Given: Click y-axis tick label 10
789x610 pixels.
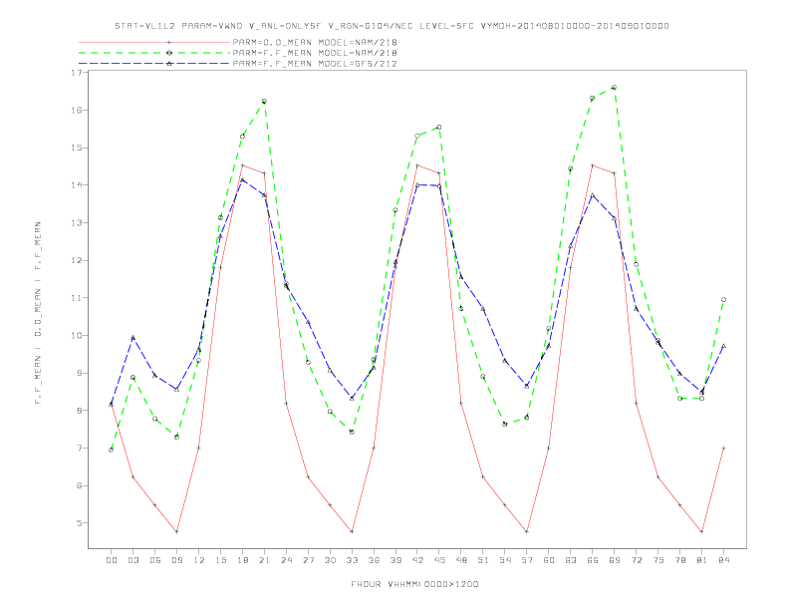Looking at the screenshot, I should [x=77, y=335].
